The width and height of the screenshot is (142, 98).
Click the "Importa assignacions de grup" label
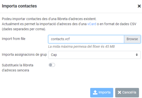(x=24, y=55)
